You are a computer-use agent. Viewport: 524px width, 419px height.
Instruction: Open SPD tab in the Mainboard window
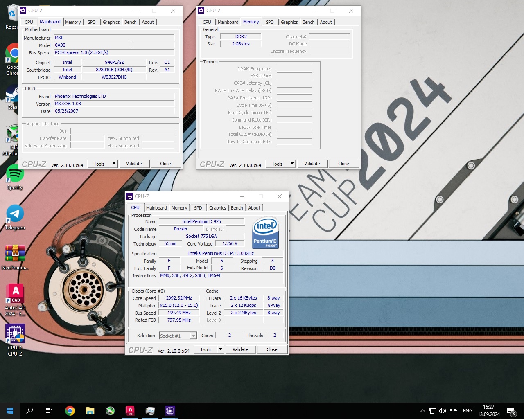[92, 22]
